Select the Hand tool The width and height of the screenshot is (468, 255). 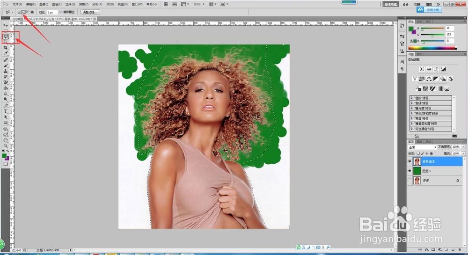5,140
